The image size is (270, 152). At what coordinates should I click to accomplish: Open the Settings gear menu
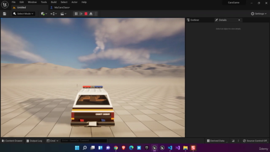coord(259,14)
